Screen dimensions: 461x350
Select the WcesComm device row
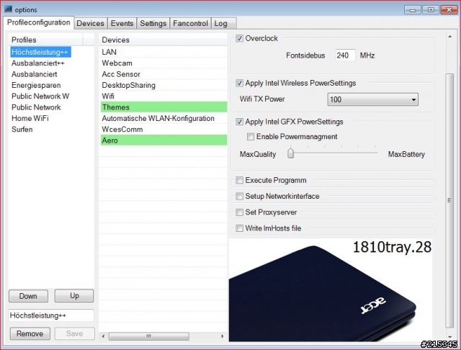point(164,130)
